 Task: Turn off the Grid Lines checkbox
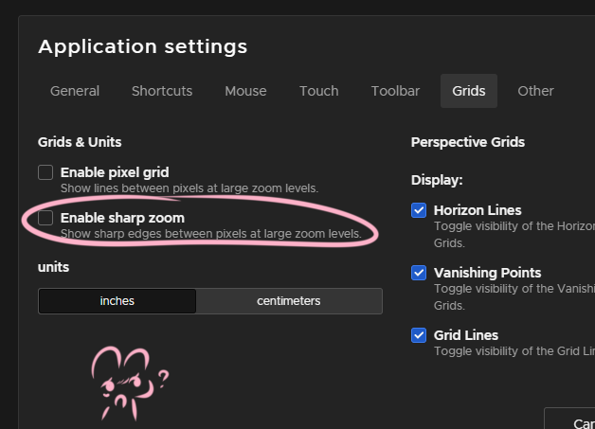pyautogui.click(x=419, y=335)
